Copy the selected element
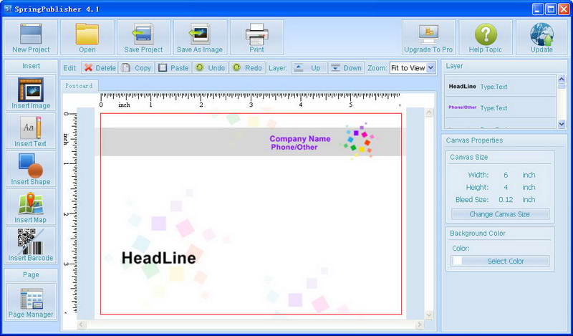This screenshot has height=336, width=573. pos(137,68)
